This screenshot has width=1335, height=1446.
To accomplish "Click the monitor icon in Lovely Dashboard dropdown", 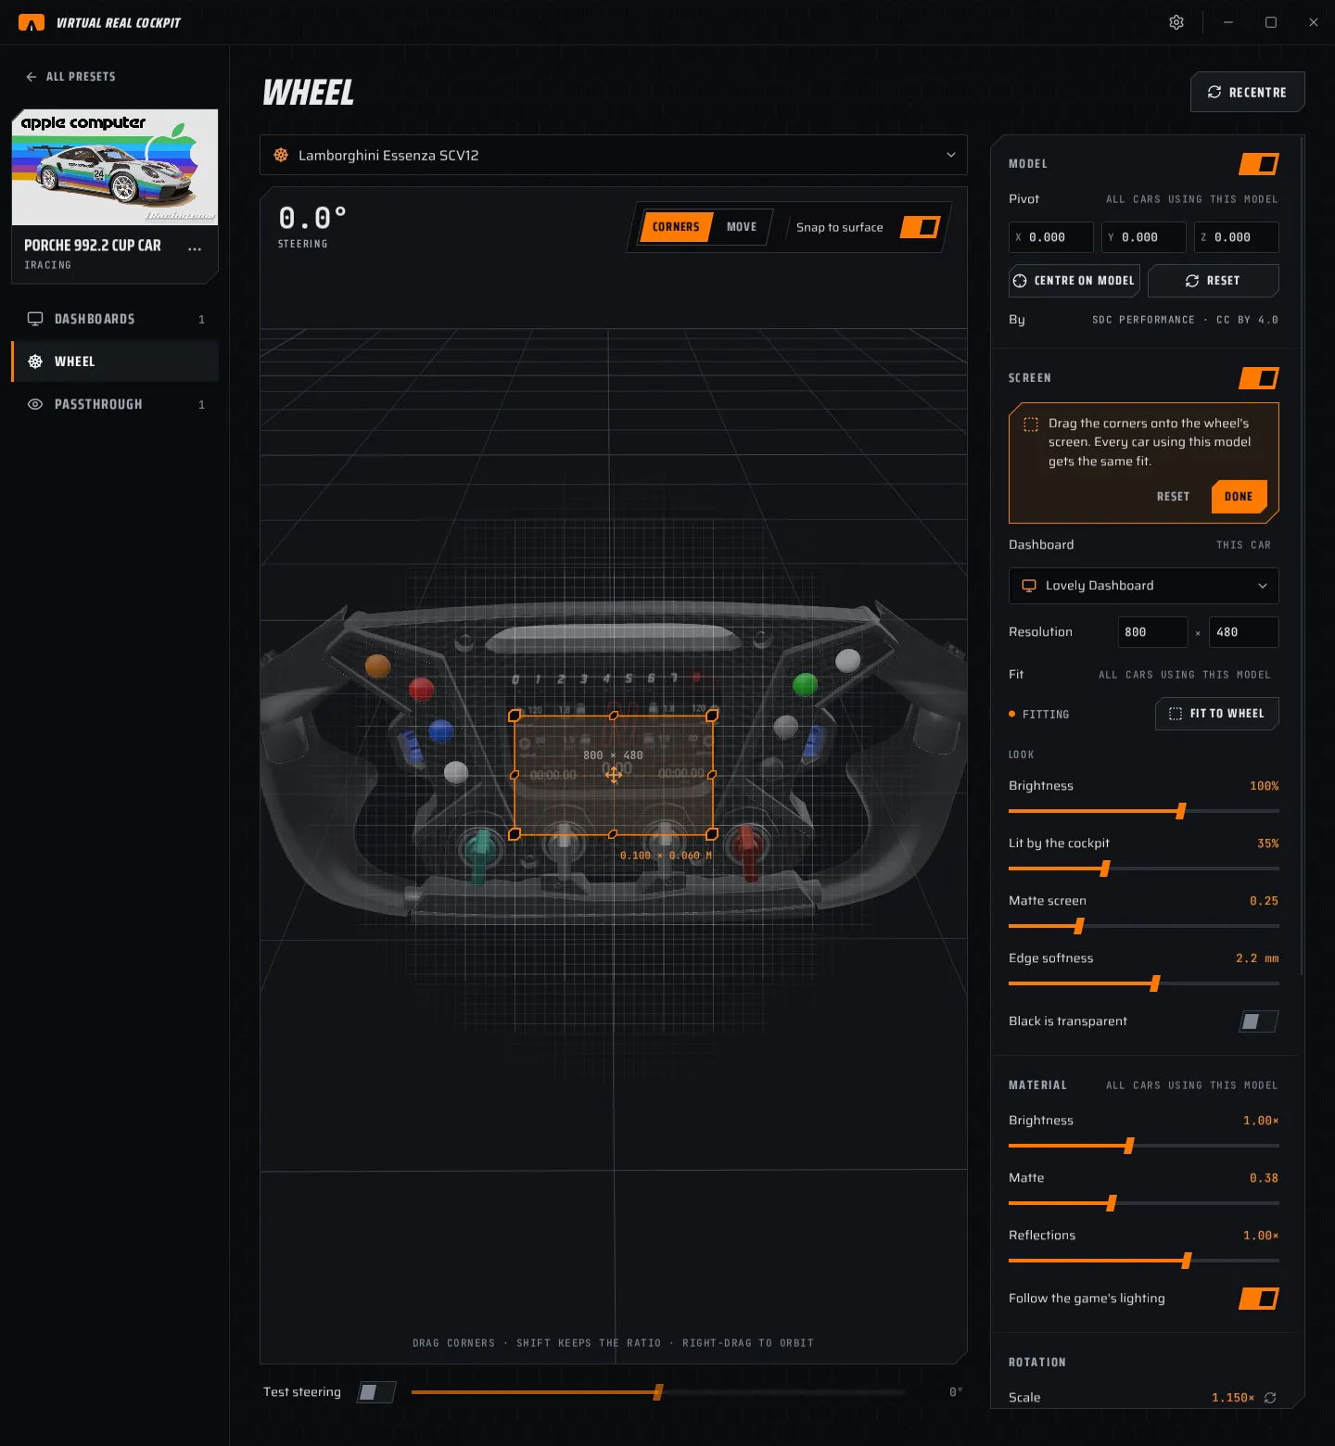I will (x=1029, y=586).
